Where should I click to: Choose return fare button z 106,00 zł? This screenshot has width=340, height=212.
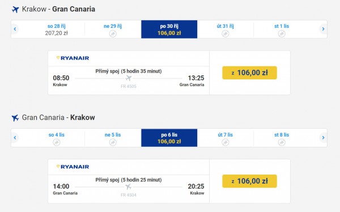(x=249, y=181)
